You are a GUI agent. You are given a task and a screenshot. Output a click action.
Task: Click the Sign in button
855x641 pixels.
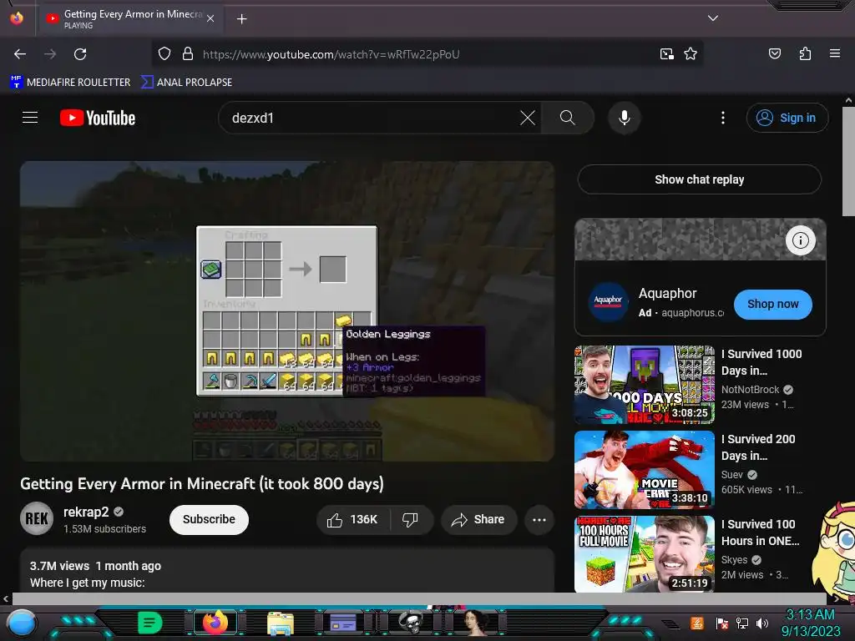pos(787,118)
